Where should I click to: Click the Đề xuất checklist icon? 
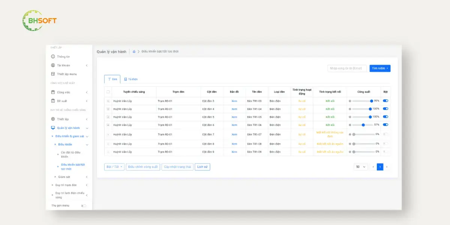[53, 101]
